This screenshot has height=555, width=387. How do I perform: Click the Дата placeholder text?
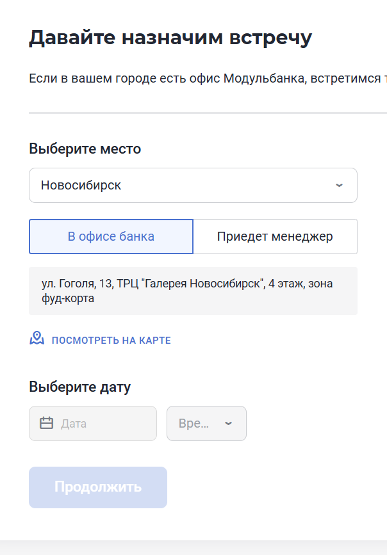[x=74, y=424]
